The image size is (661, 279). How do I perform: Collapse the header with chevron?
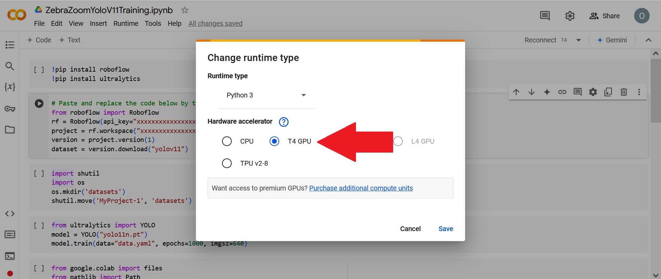649,40
